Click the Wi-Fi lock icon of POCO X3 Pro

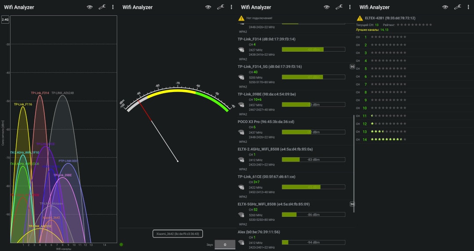pos(241,132)
